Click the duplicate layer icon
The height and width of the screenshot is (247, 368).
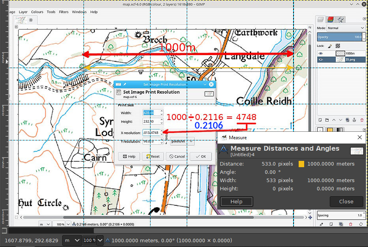point(347,120)
